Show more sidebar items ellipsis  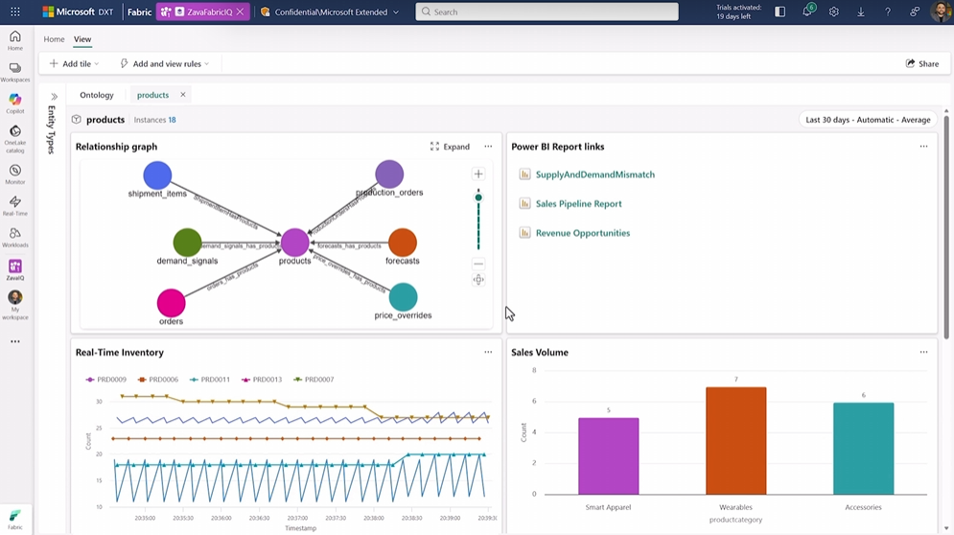pos(15,341)
